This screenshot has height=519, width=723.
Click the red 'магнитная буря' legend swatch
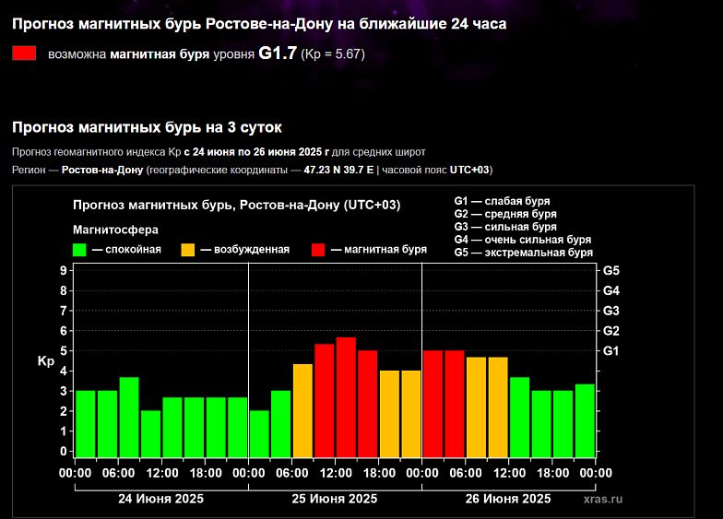coord(318,250)
